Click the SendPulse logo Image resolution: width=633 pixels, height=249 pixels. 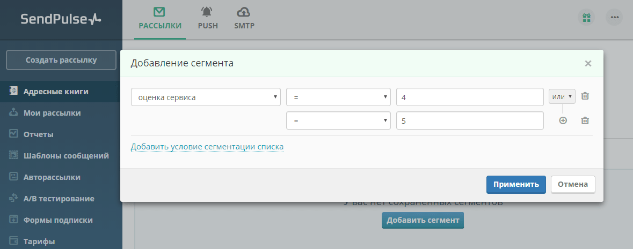(x=61, y=19)
